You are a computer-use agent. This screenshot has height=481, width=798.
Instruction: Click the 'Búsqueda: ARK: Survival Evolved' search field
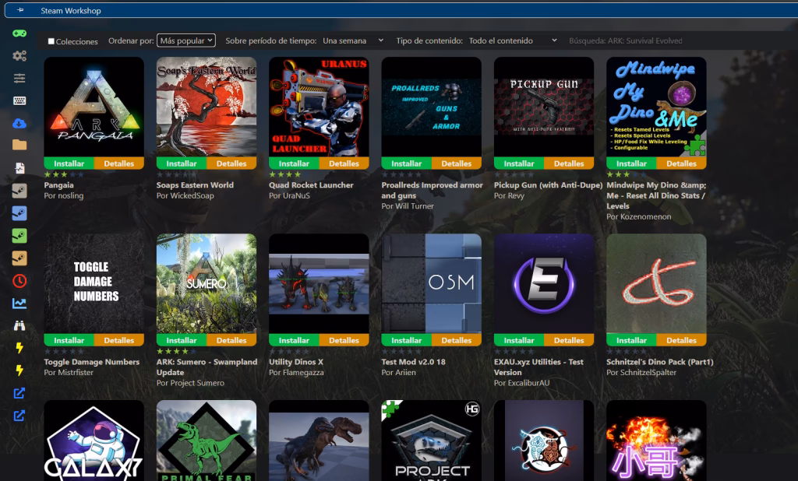[626, 40]
